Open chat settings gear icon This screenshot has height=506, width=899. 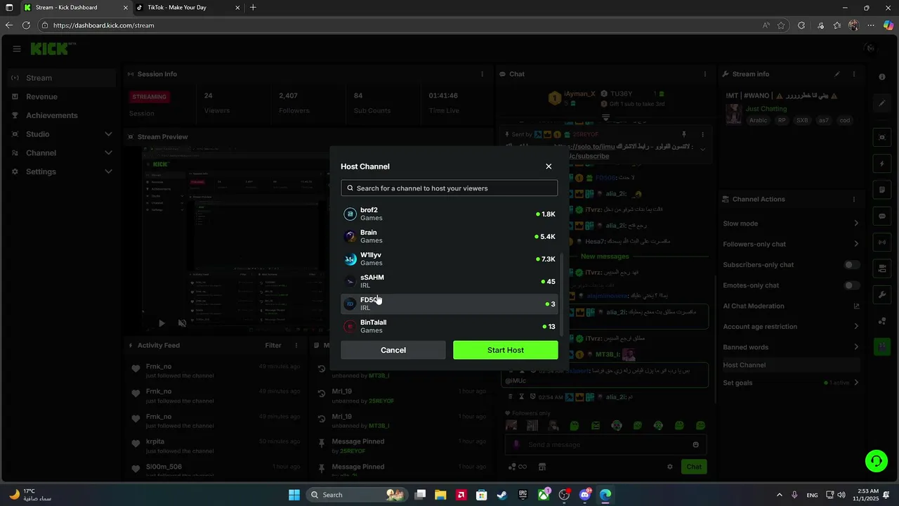pos(670,467)
